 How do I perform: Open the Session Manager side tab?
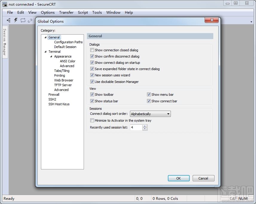[x=5, y=42]
